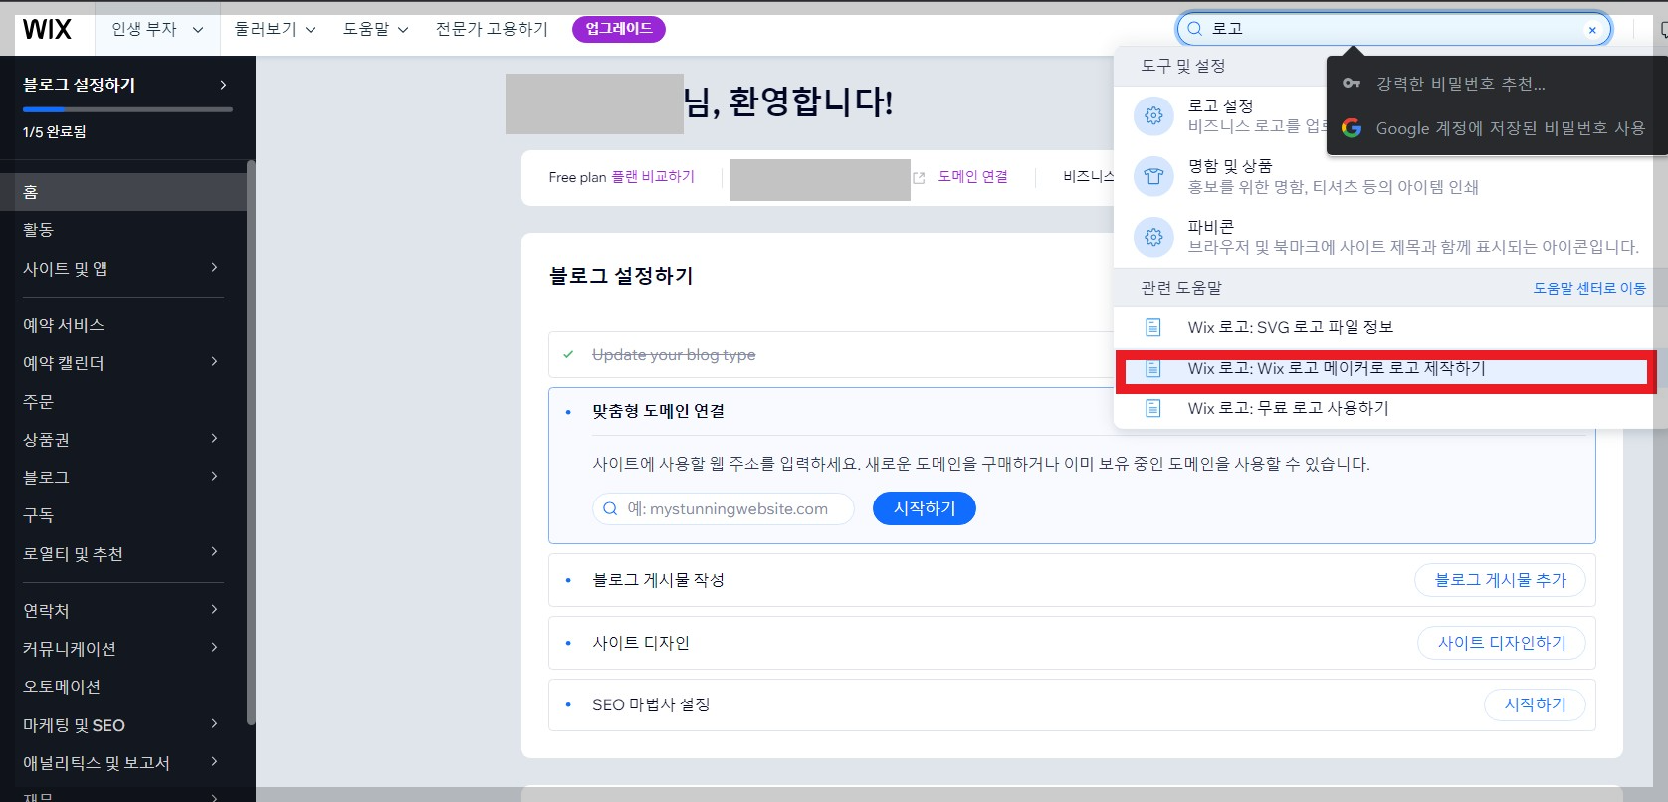
Task: Click 도메인 연결 link
Action: tap(972, 177)
